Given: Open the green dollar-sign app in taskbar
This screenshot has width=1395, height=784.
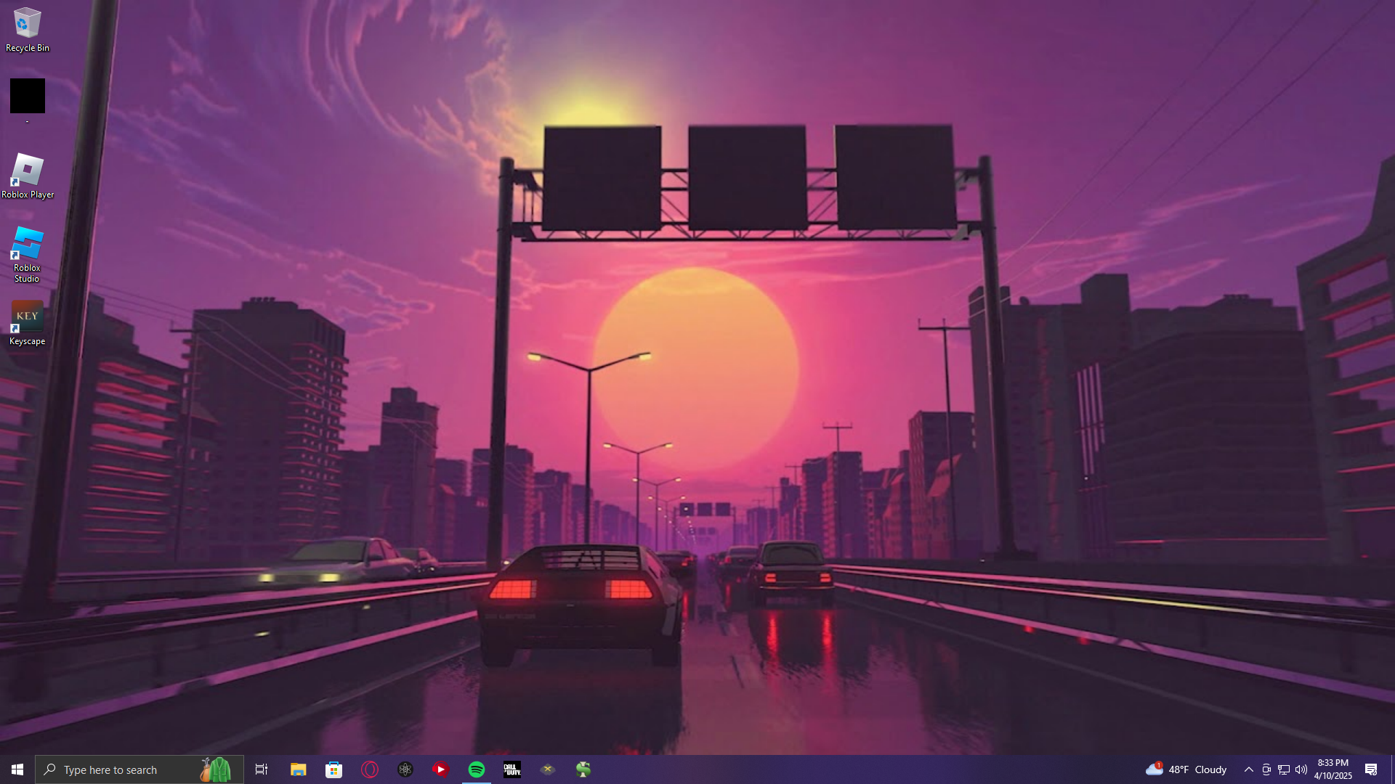Looking at the screenshot, I should point(583,769).
